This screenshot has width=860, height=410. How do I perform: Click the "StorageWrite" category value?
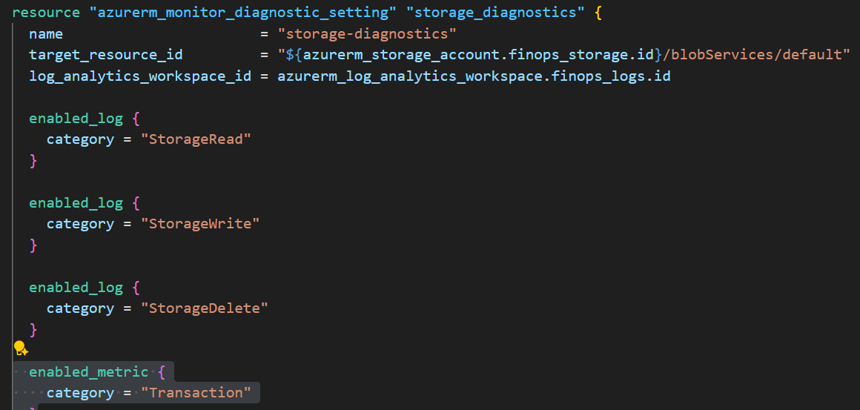[200, 224]
